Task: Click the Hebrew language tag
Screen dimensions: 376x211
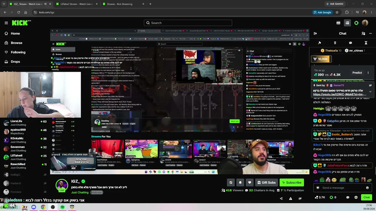Action: point(96,193)
